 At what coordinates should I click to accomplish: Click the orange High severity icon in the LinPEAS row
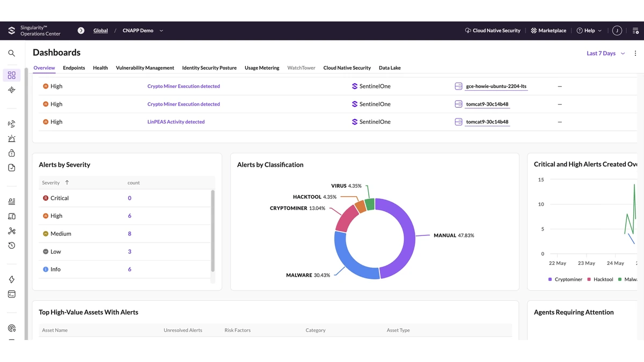point(46,122)
